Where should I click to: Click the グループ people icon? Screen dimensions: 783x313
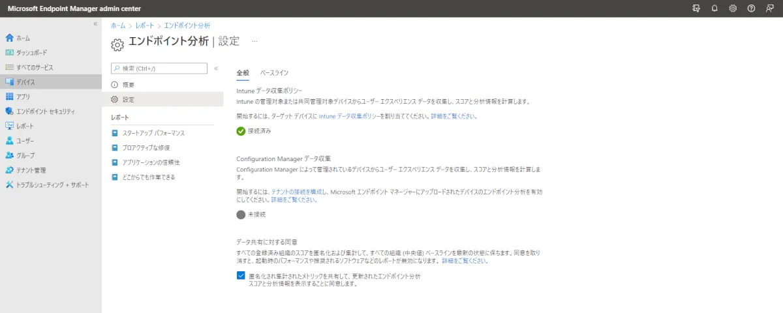(9, 155)
